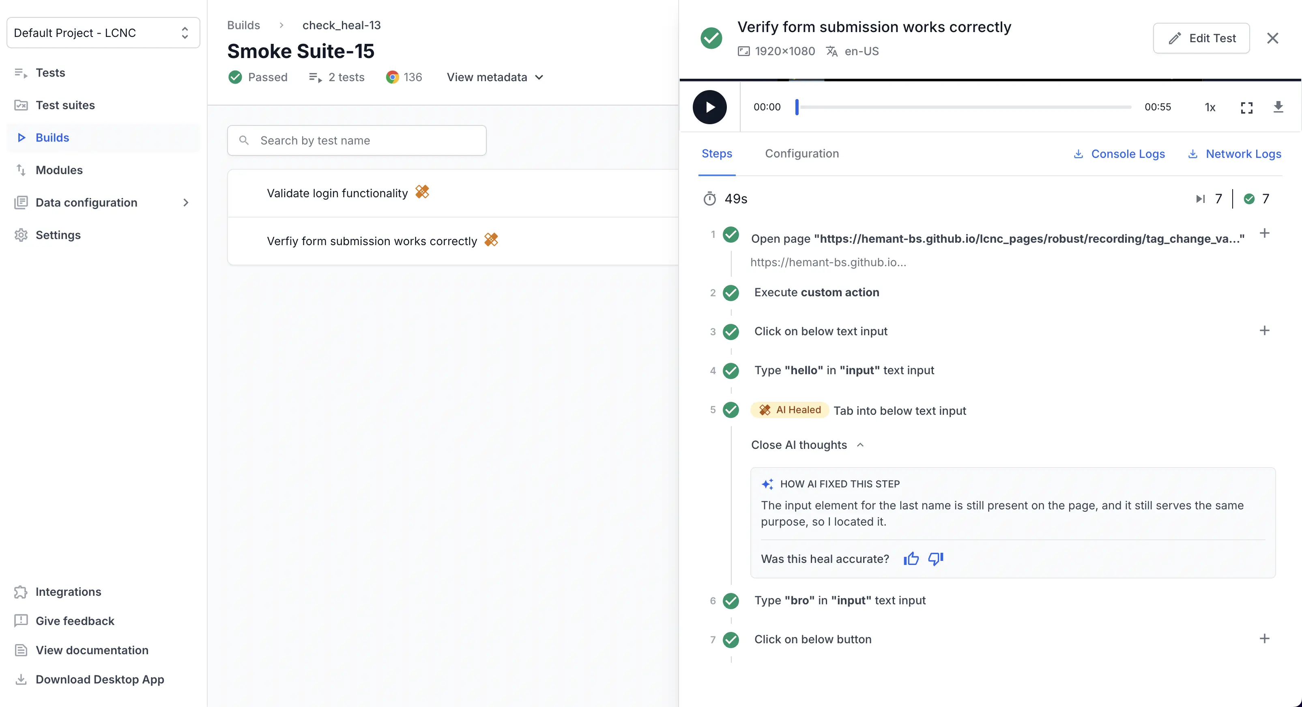Give thumbs down for heal accuracy
This screenshot has height=707, width=1302.
[x=936, y=559]
